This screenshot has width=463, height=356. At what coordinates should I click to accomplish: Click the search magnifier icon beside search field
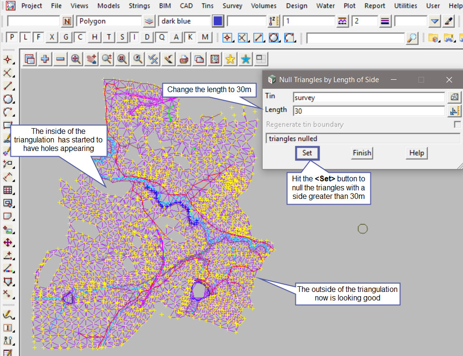[413, 38]
